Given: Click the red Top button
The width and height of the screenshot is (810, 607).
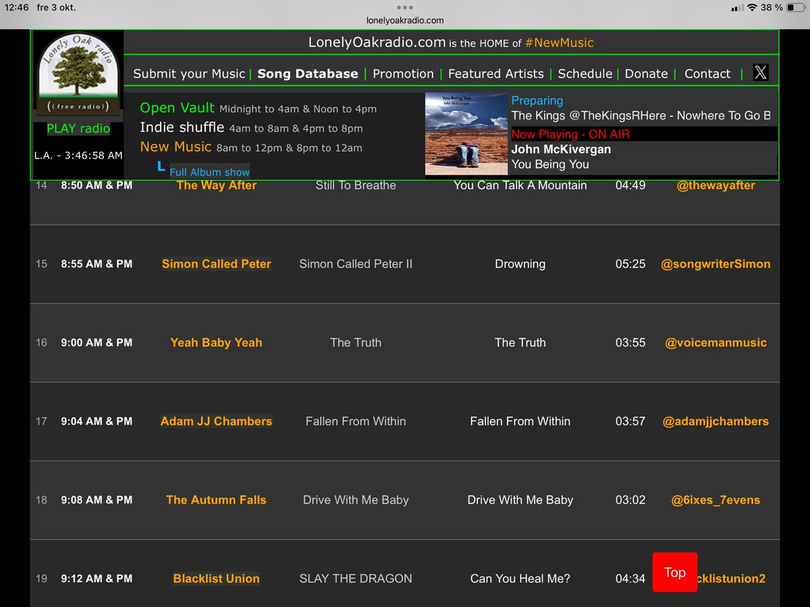Looking at the screenshot, I should (674, 573).
